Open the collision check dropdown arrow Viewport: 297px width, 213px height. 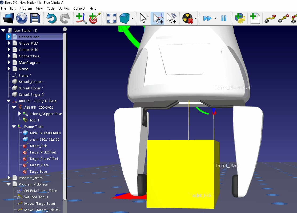(195, 18)
